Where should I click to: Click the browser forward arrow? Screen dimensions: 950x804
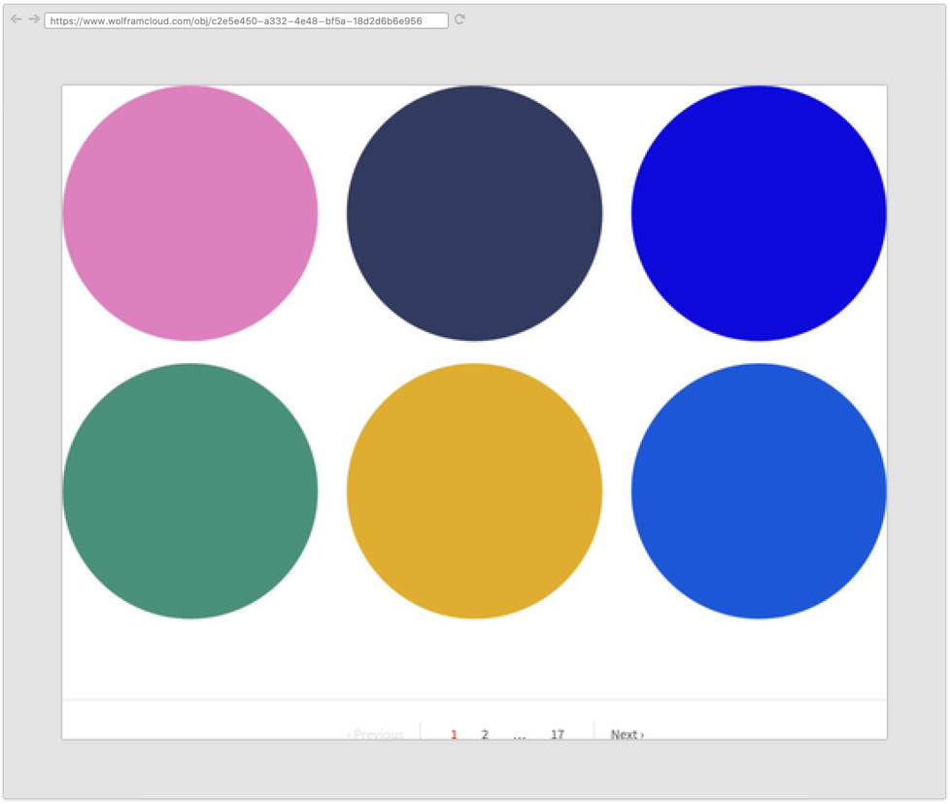tap(34, 19)
